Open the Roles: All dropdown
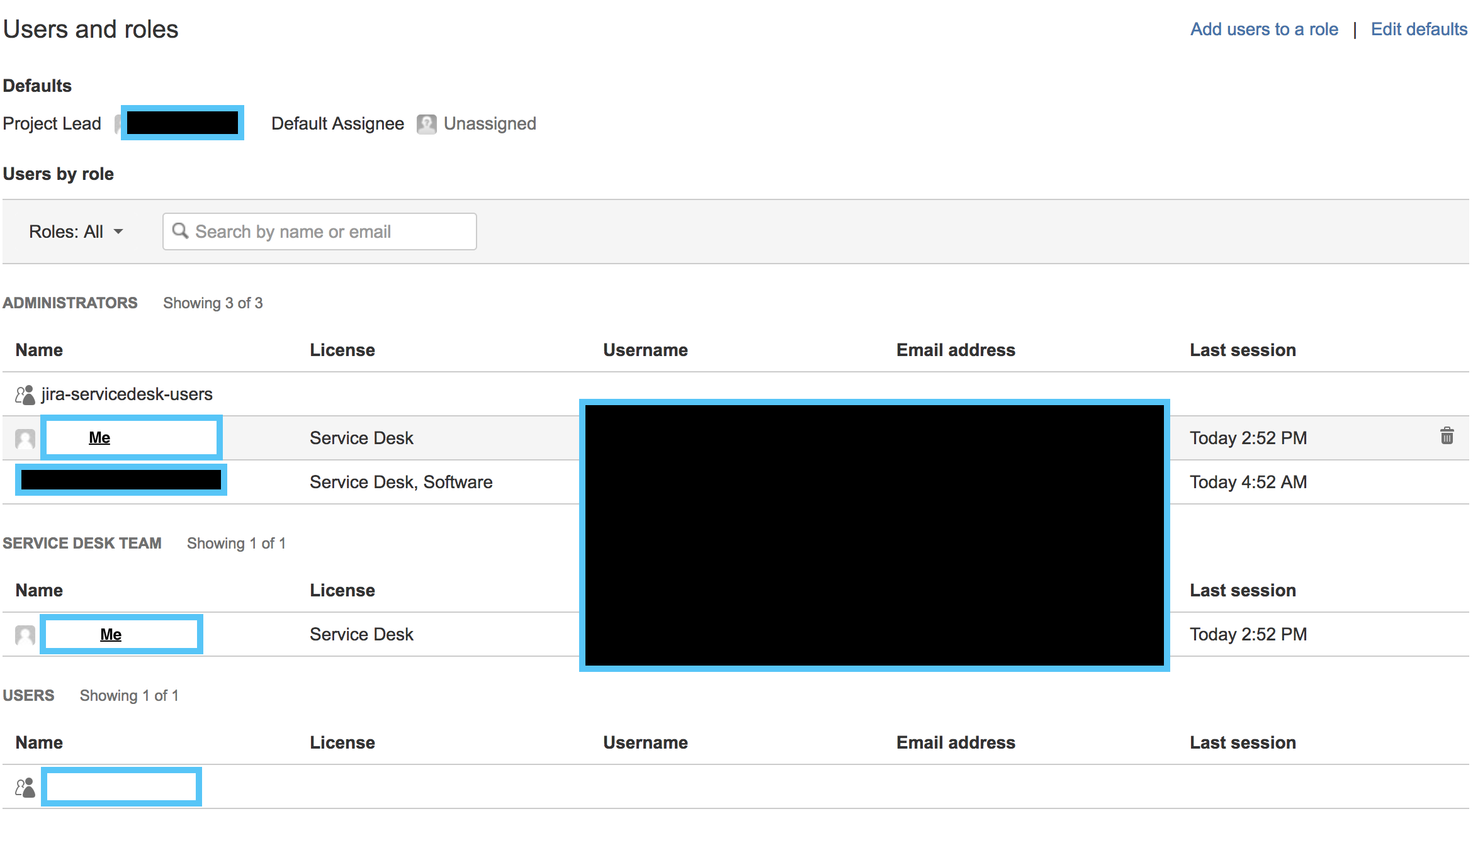Screen dimensions: 1473x843 click(76, 232)
